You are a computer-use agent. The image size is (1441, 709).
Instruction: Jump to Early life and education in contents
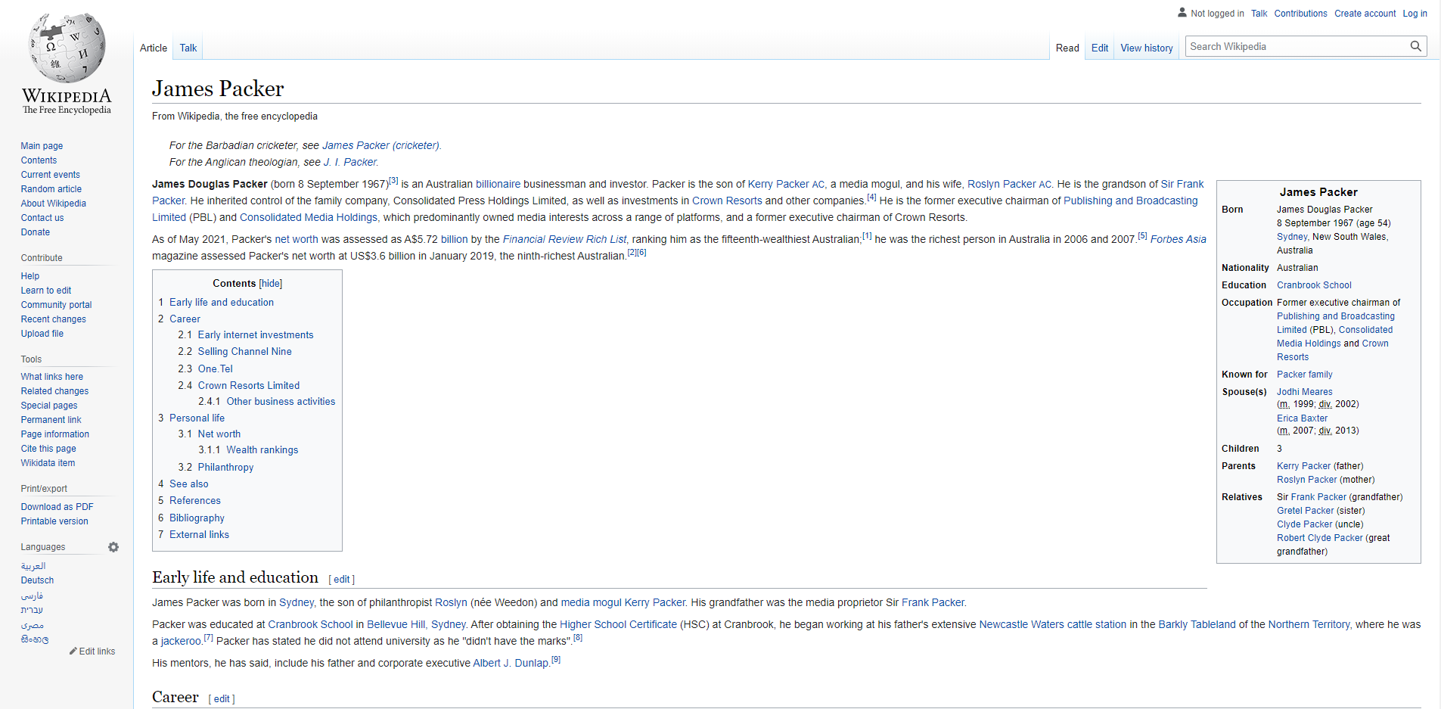click(221, 302)
